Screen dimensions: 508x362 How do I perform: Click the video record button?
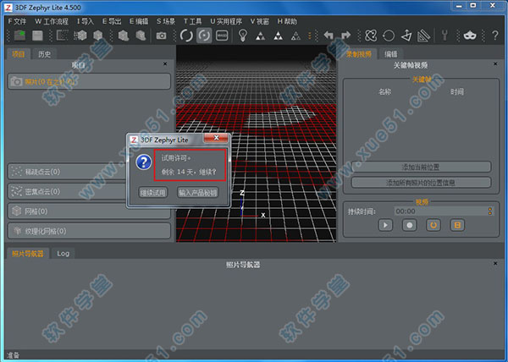click(x=410, y=225)
